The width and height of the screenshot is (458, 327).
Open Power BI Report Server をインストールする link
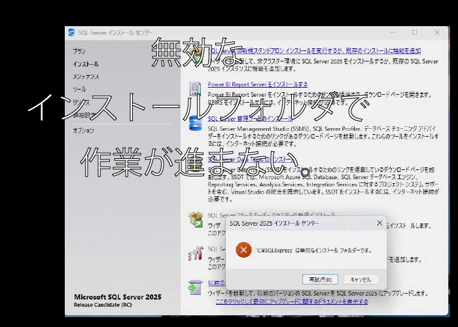[257, 84]
